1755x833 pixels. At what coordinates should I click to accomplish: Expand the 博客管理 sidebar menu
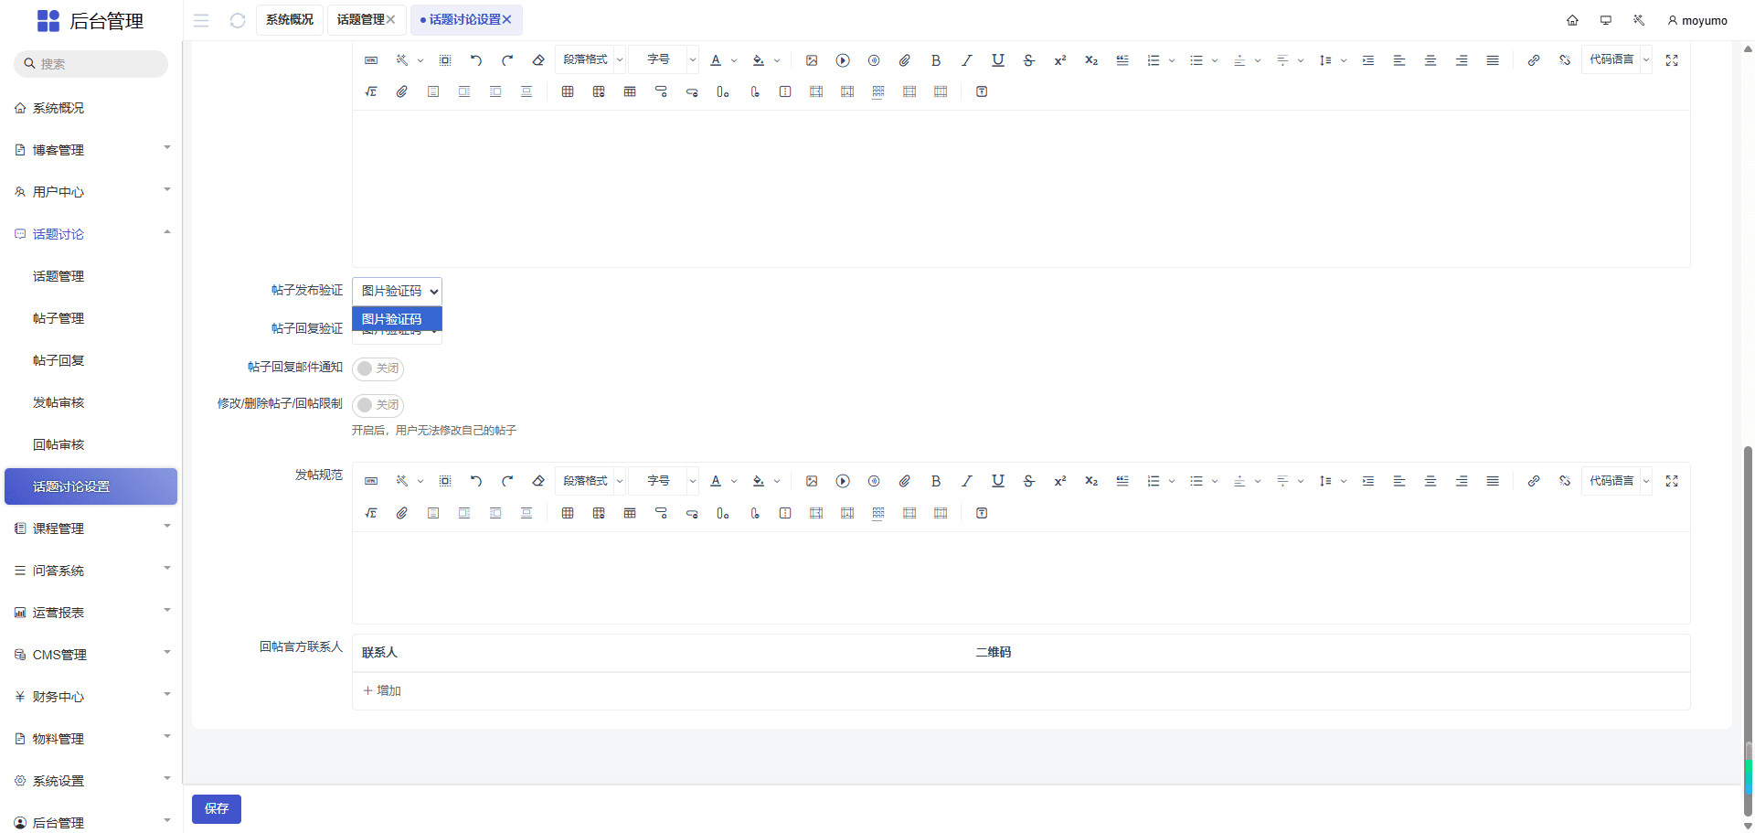pyautogui.click(x=91, y=150)
